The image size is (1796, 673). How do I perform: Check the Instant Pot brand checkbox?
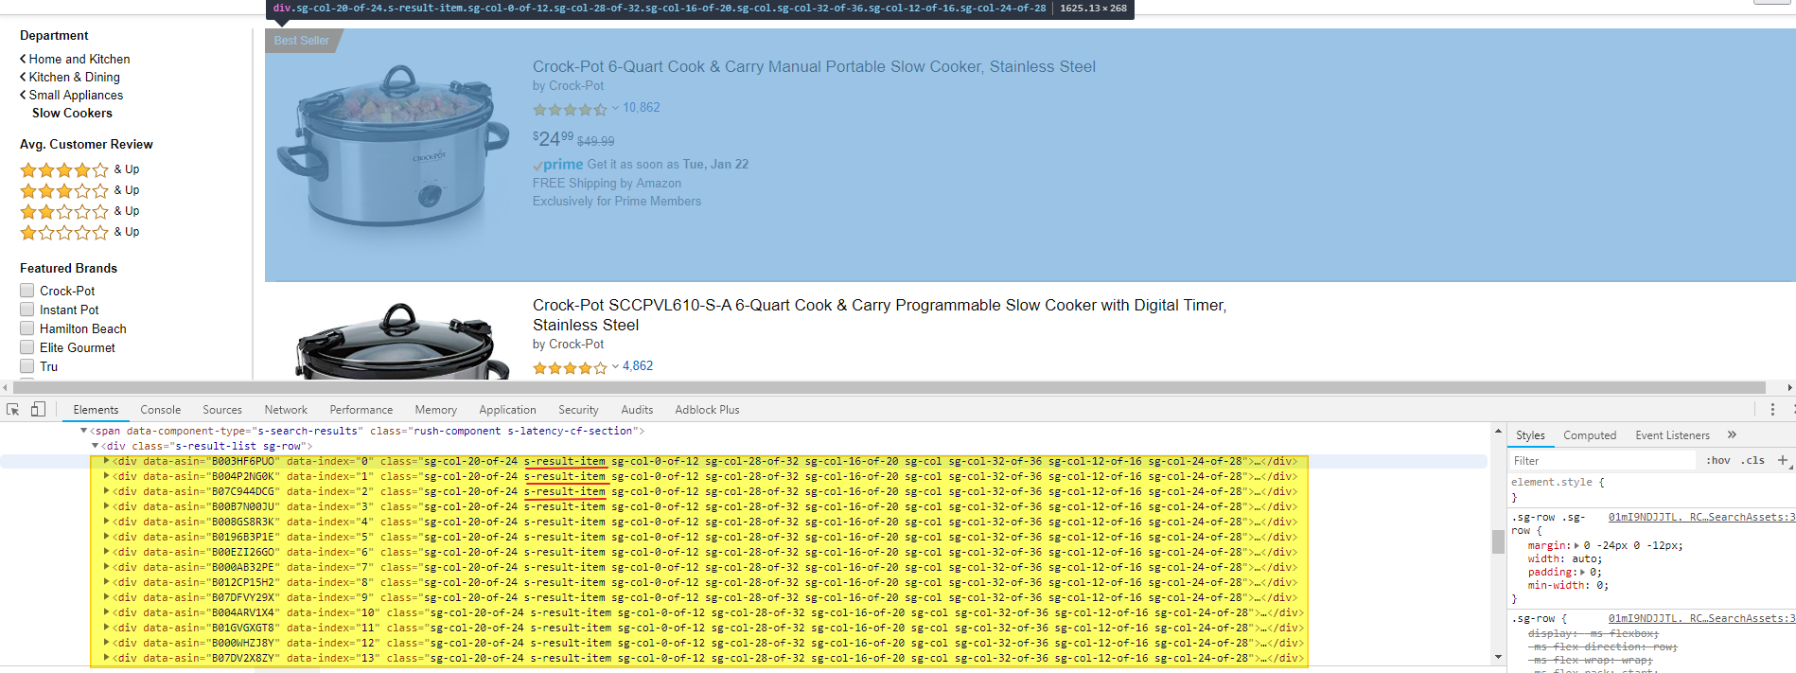27,310
